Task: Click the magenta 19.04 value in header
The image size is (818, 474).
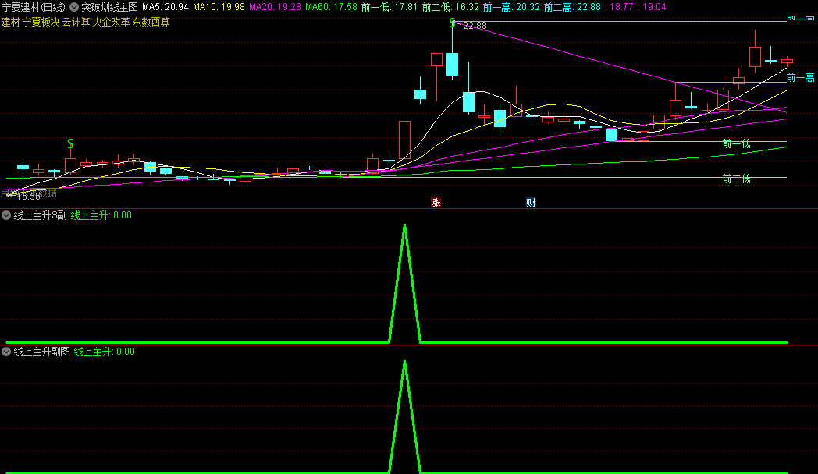Action: pyautogui.click(x=652, y=7)
